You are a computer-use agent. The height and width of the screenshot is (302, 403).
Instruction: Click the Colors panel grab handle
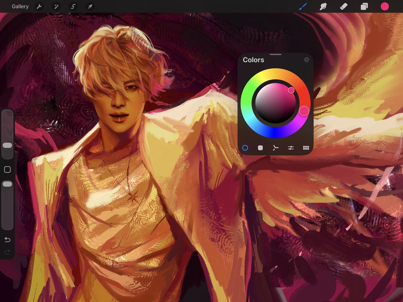click(x=275, y=54)
